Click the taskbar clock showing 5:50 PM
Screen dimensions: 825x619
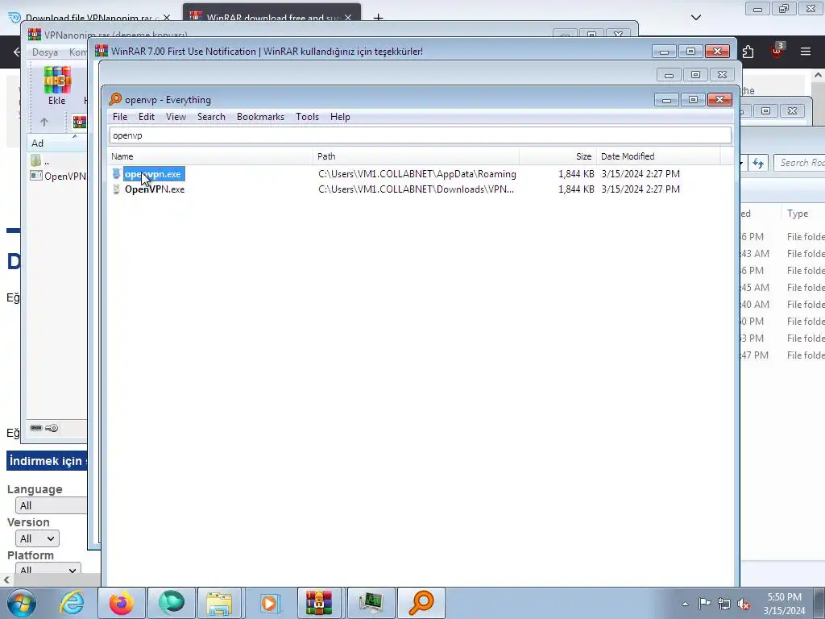pos(784,604)
